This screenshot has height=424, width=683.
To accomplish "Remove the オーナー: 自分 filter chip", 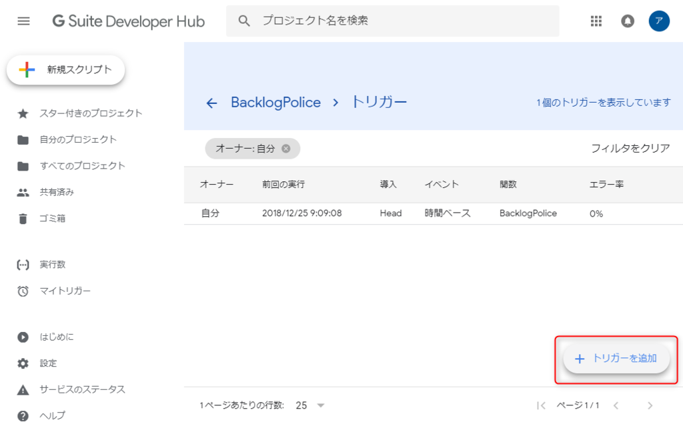I will (285, 149).
